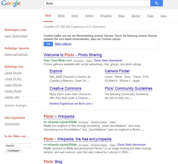Accept cookies with the OK button
Image resolution: width=178 pixels, height=164 pixels.
point(48,44)
